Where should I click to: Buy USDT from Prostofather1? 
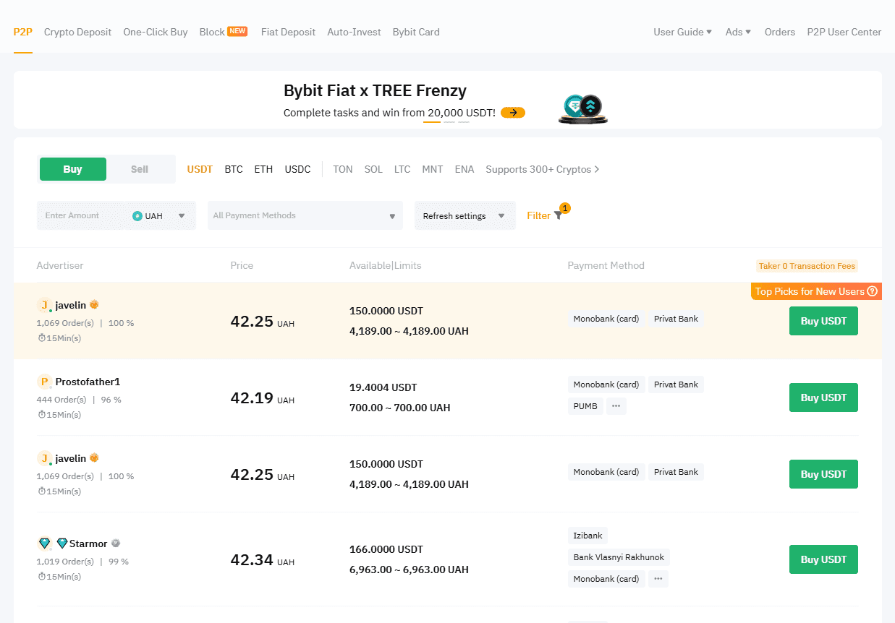(x=823, y=398)
